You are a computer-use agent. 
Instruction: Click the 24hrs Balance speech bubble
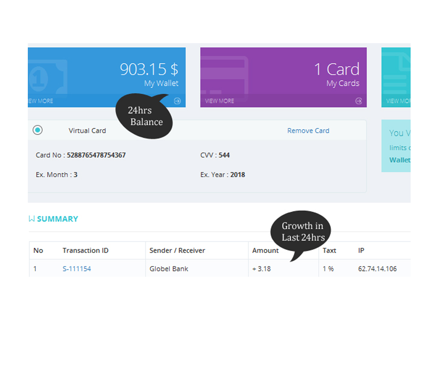pos(144,117)
